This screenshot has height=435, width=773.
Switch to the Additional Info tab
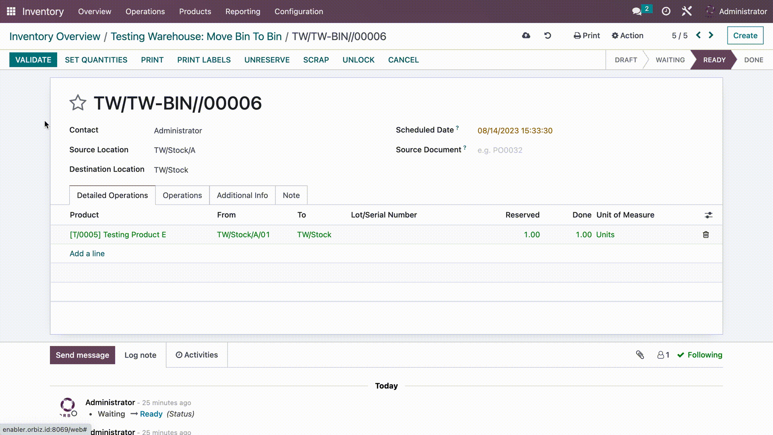click(x=242, y=195)
